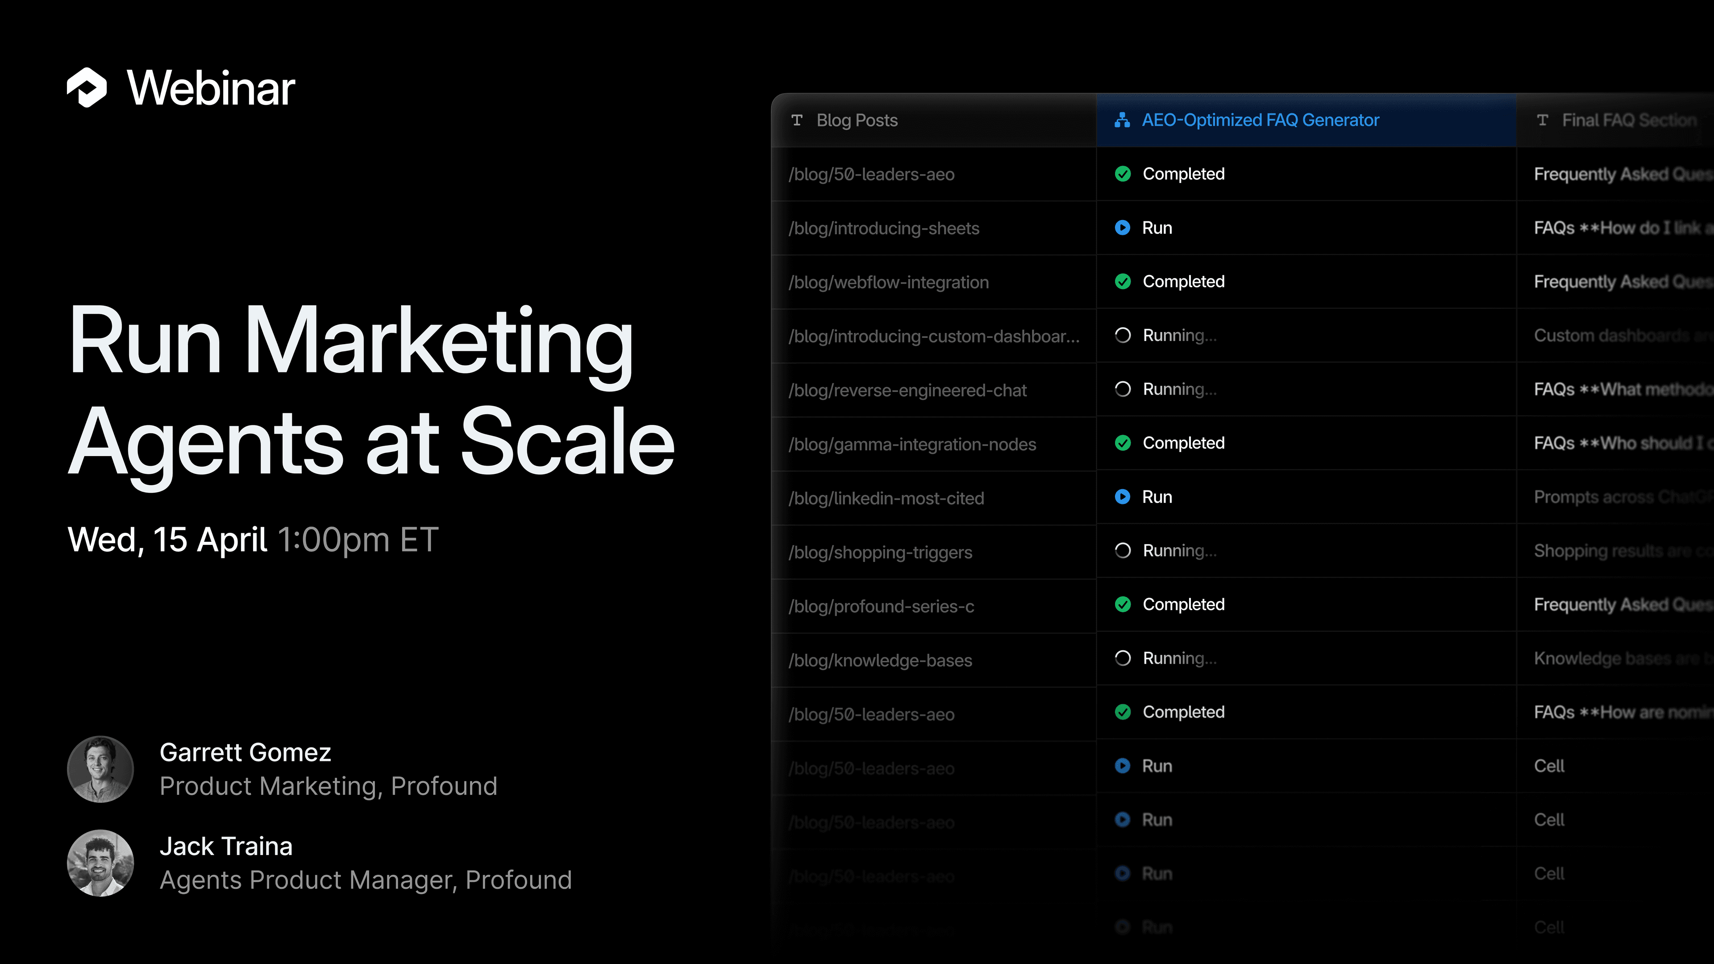Screen dimensions: 1714x964
Task: Click the /blog/gamma-integration-nodes cell
Action: (x=933, y=444)
